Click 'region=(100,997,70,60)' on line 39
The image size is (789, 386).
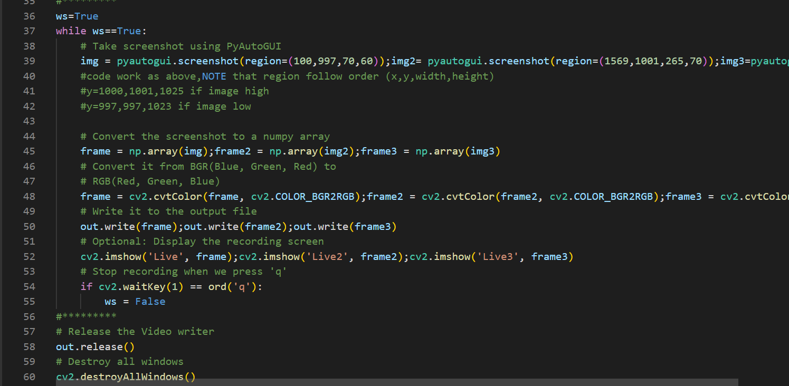(312, 61)
